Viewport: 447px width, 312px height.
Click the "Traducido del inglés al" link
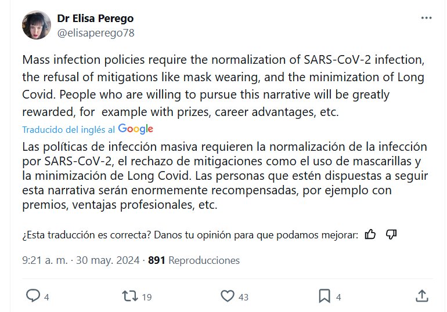tap(69, 129)
